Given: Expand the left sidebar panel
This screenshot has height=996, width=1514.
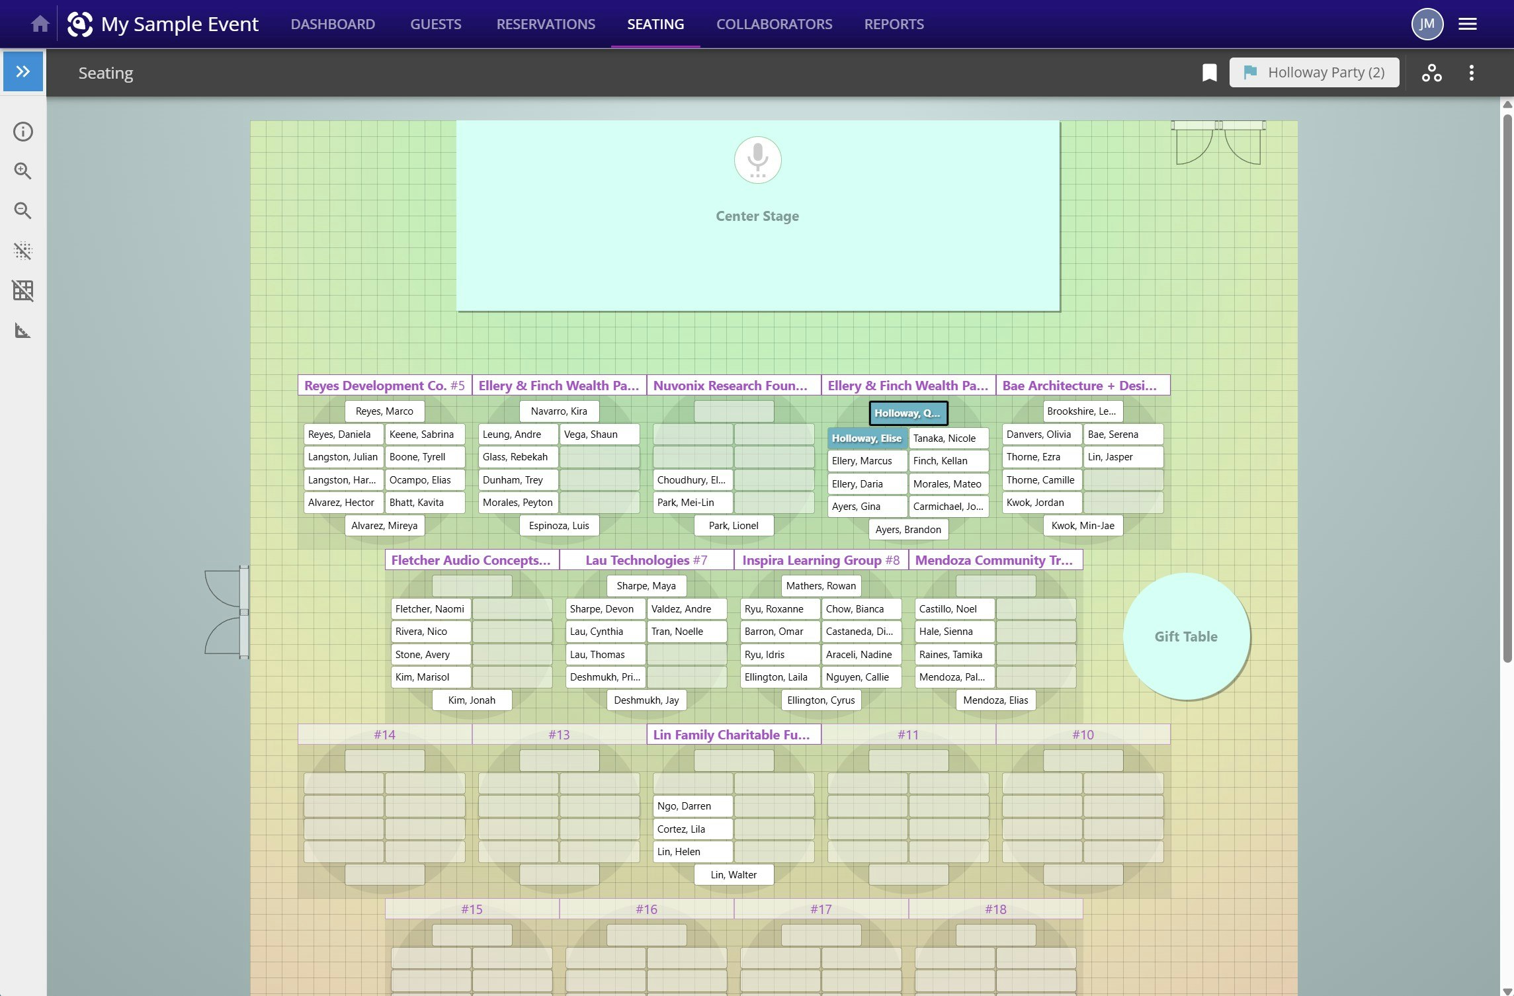Looking at the screenshot, I should 23,71.
